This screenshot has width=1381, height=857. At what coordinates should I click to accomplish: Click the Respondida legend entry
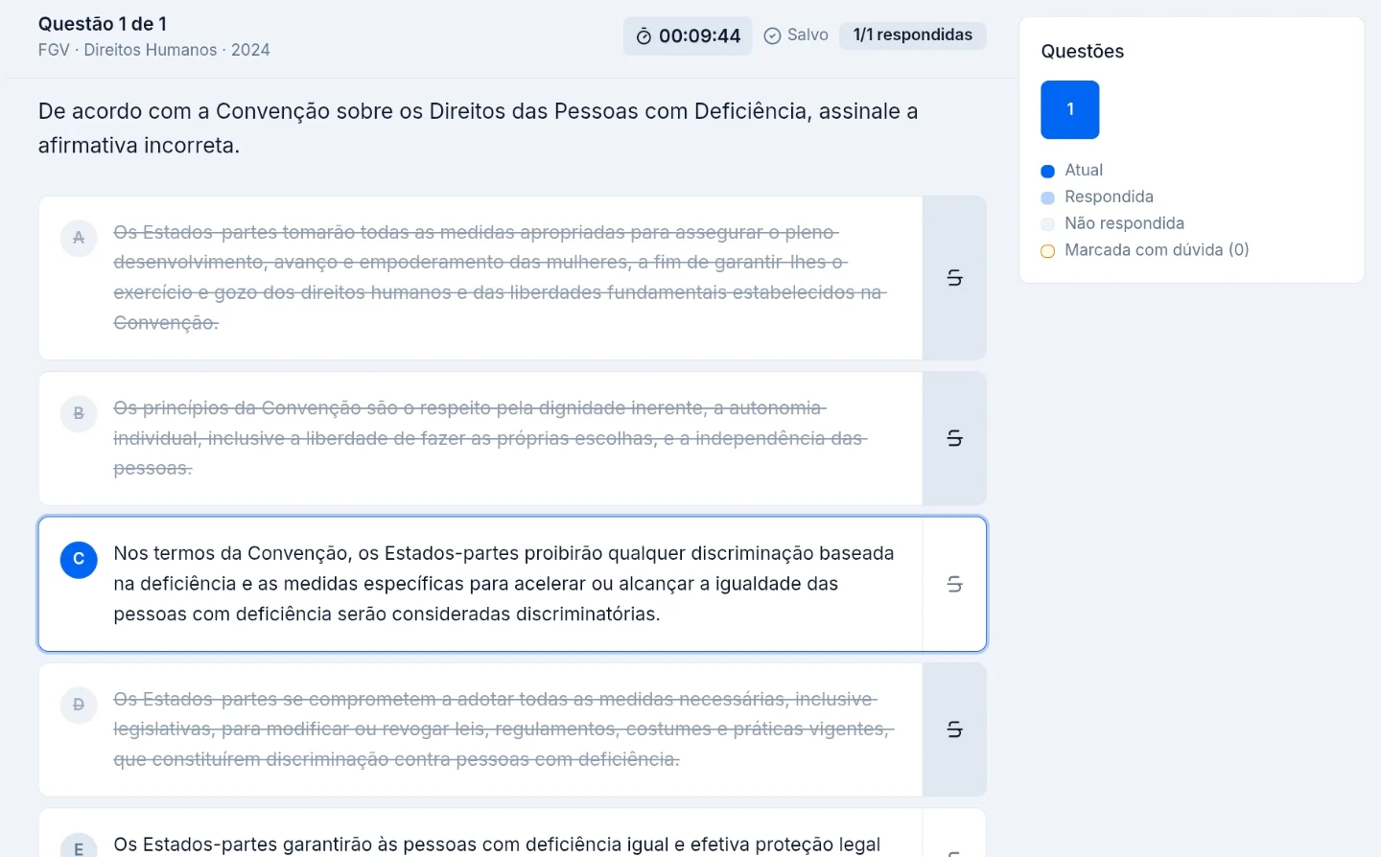click(1097, 197)
